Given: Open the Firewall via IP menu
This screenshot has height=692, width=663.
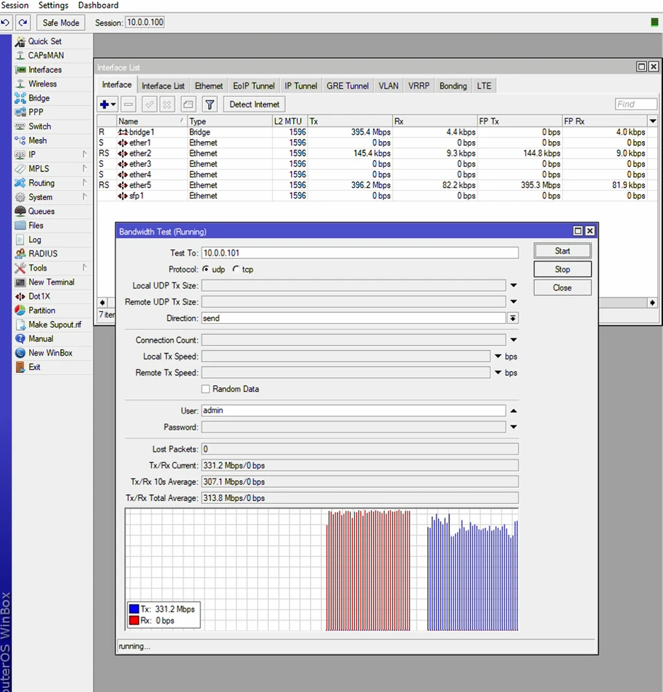Looking at the screenshot, I should [32, 154].
